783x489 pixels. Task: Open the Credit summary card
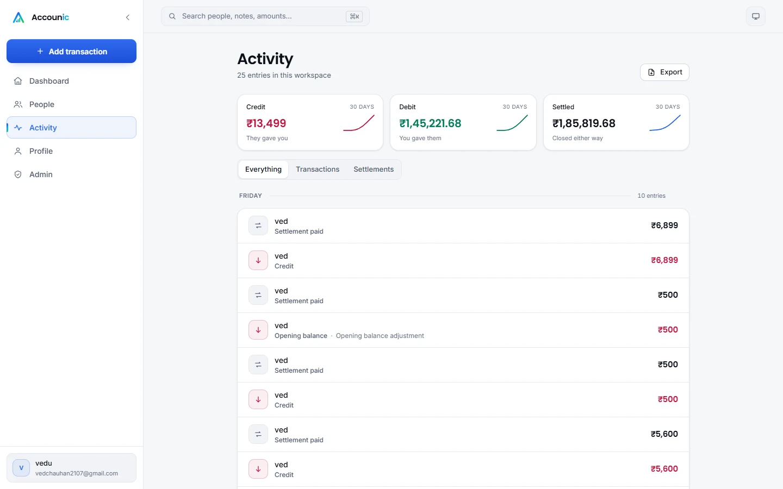click(x=310, y=122)
